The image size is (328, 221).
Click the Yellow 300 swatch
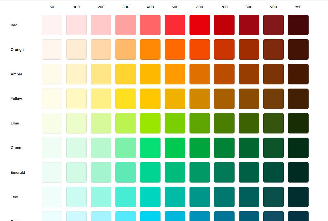tap(126, 98)
